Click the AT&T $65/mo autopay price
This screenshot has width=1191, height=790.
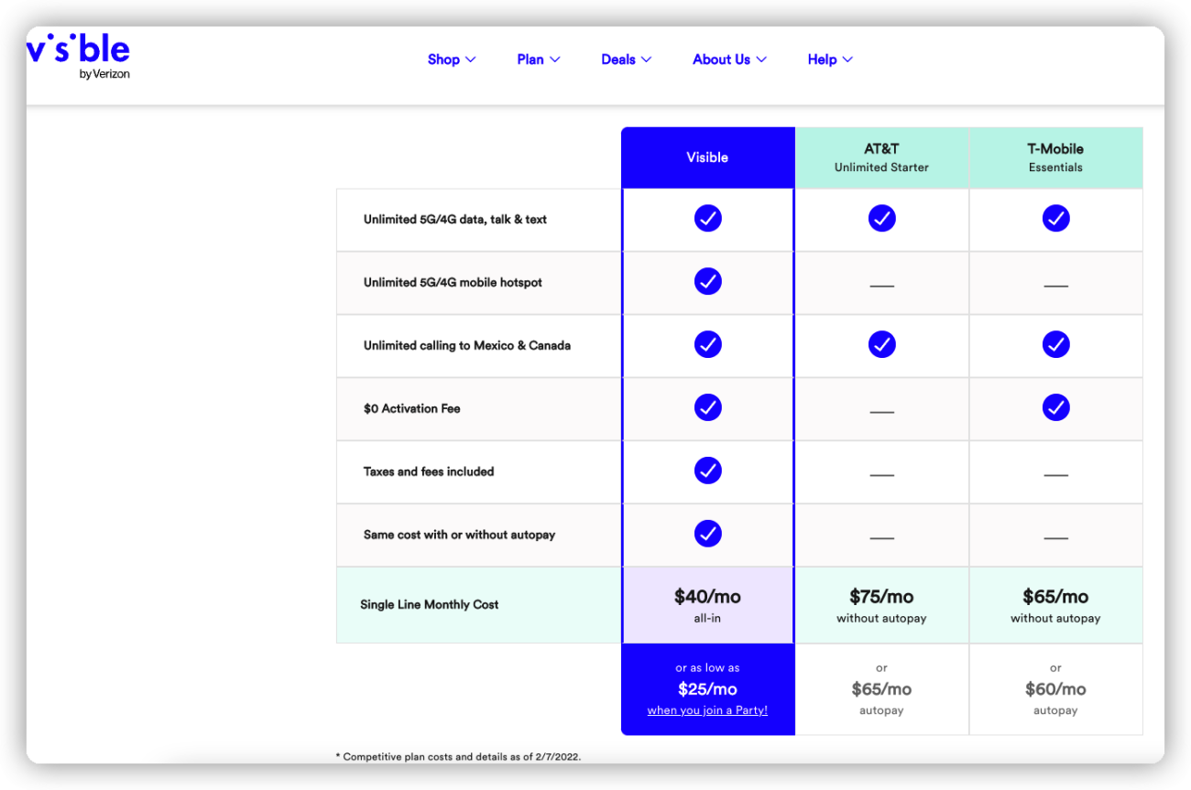pos(881,689)
